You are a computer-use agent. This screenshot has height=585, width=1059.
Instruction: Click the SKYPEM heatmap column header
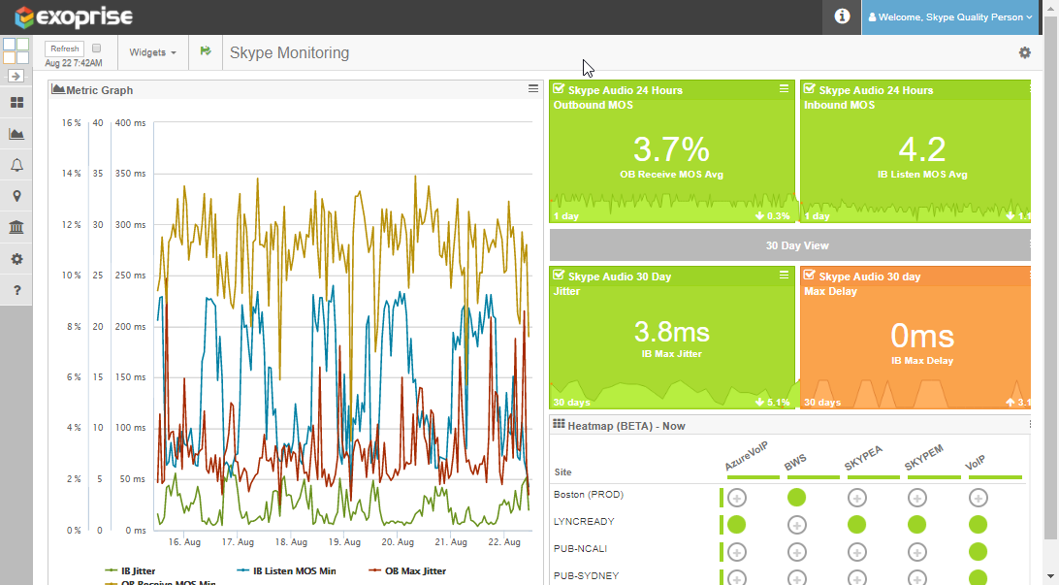pyautogui.click(x=924, y=457)
